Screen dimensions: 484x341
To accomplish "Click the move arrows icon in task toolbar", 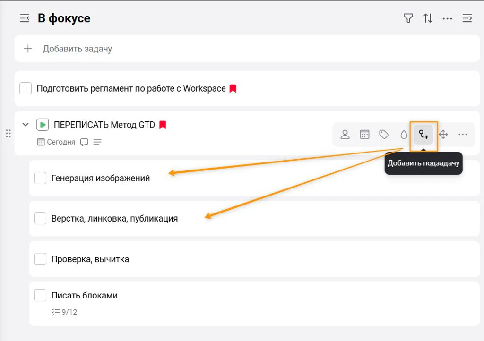I will [443, 135].
